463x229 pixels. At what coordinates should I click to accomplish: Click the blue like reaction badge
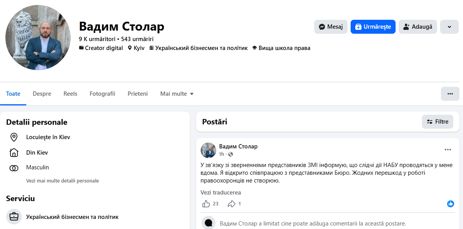451,203
